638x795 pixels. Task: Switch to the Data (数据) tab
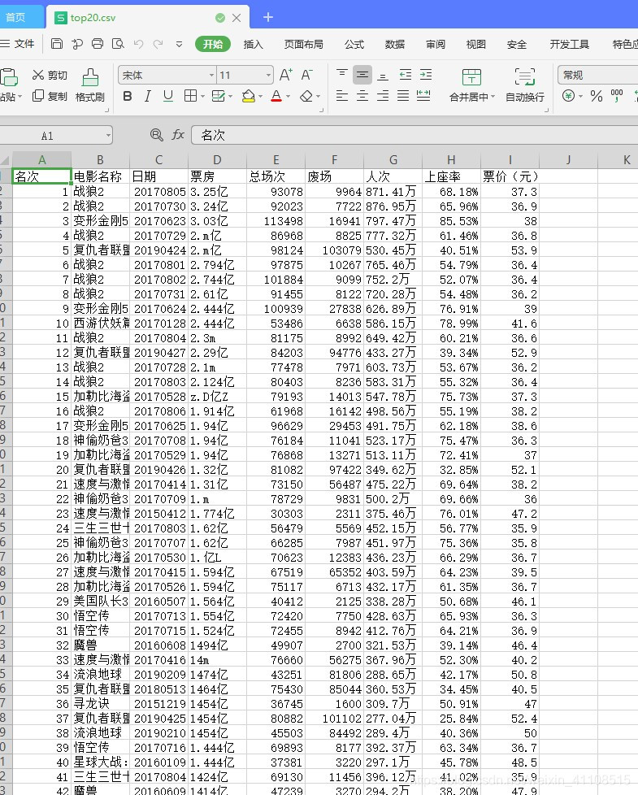pos(395,44)
